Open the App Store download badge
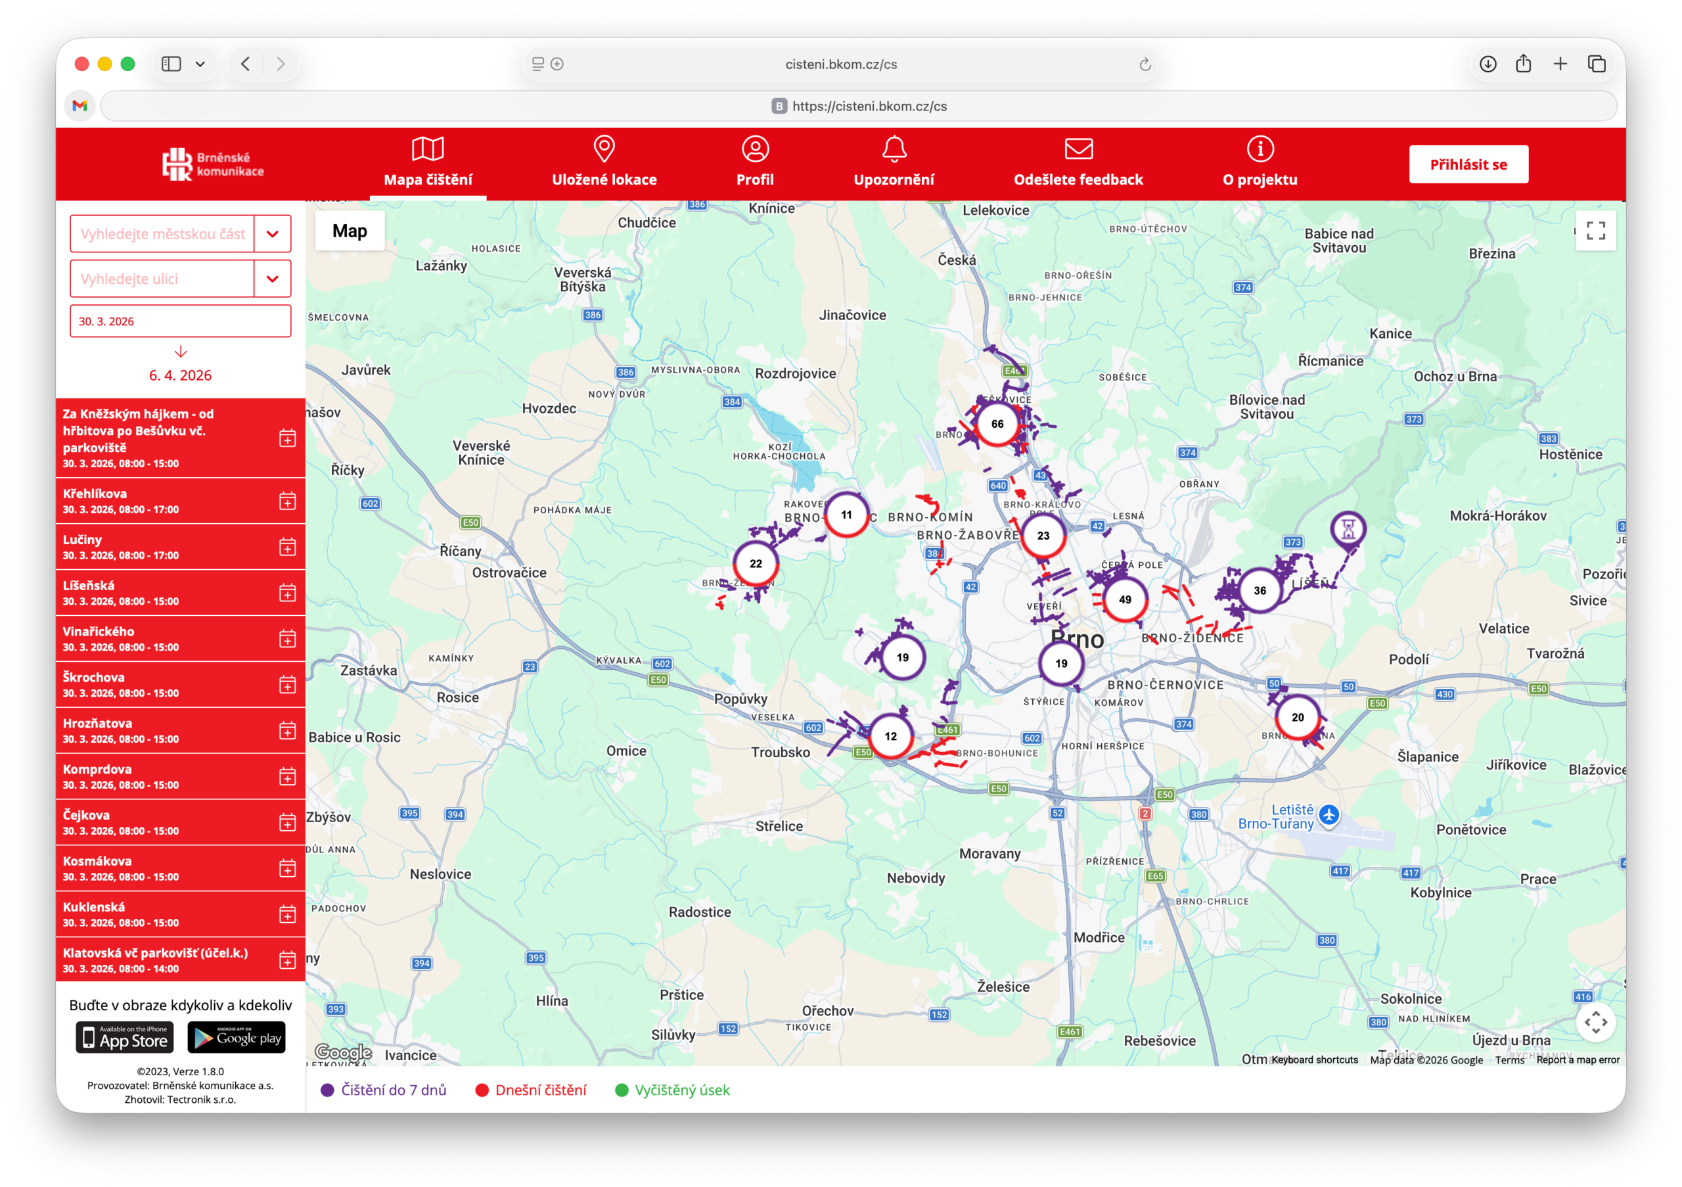This screenshot has height=1187, width=1682. (125, 1036)
